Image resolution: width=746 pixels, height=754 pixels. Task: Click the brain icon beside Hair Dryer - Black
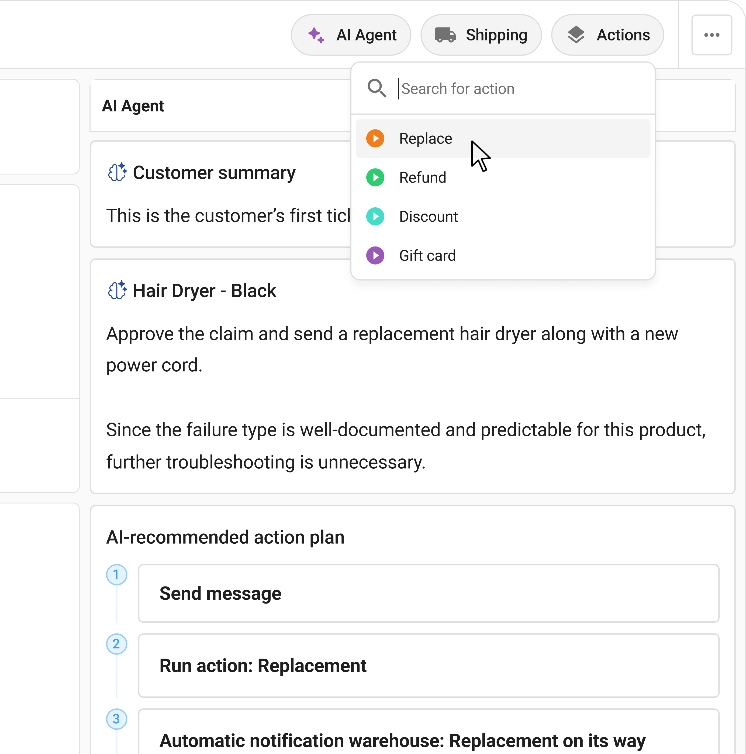[117, 290]
